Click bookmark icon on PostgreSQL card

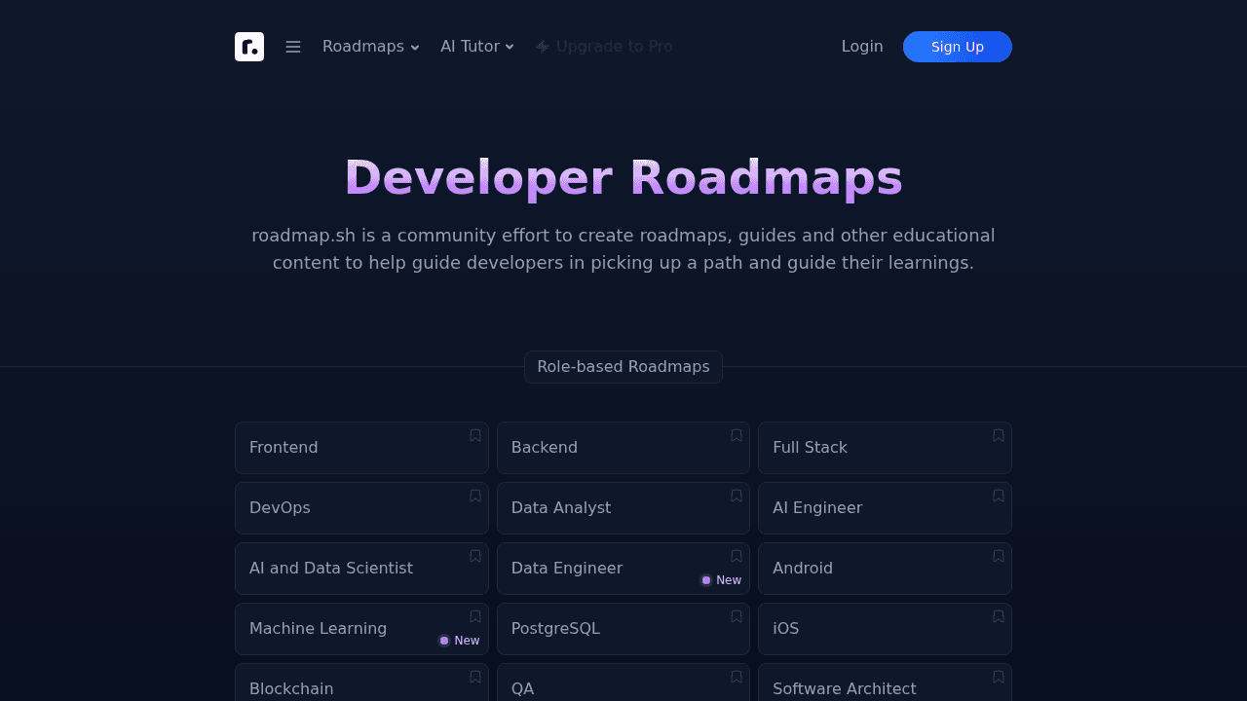click(737, 616)
